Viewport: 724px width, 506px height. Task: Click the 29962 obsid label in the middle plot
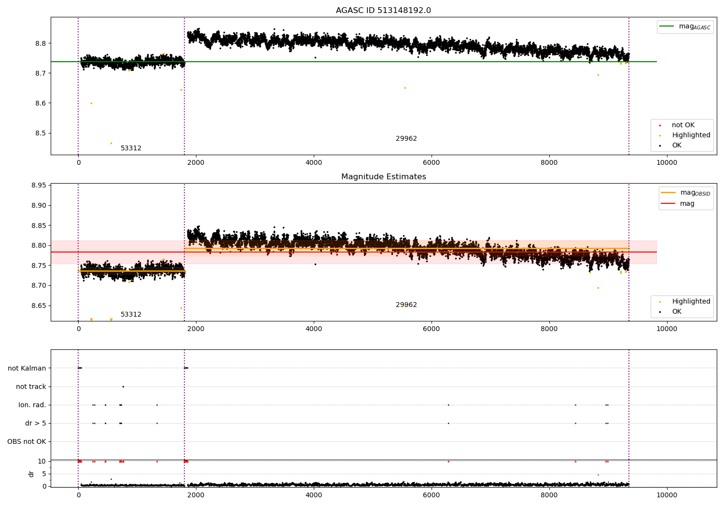click(406, 305)
